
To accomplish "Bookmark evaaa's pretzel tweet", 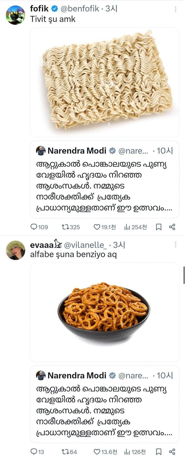I will [158, 452].
